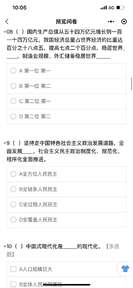Pick D全覆盖人民民主 answer
Screen dimensions: 133x288
point(66,220)
